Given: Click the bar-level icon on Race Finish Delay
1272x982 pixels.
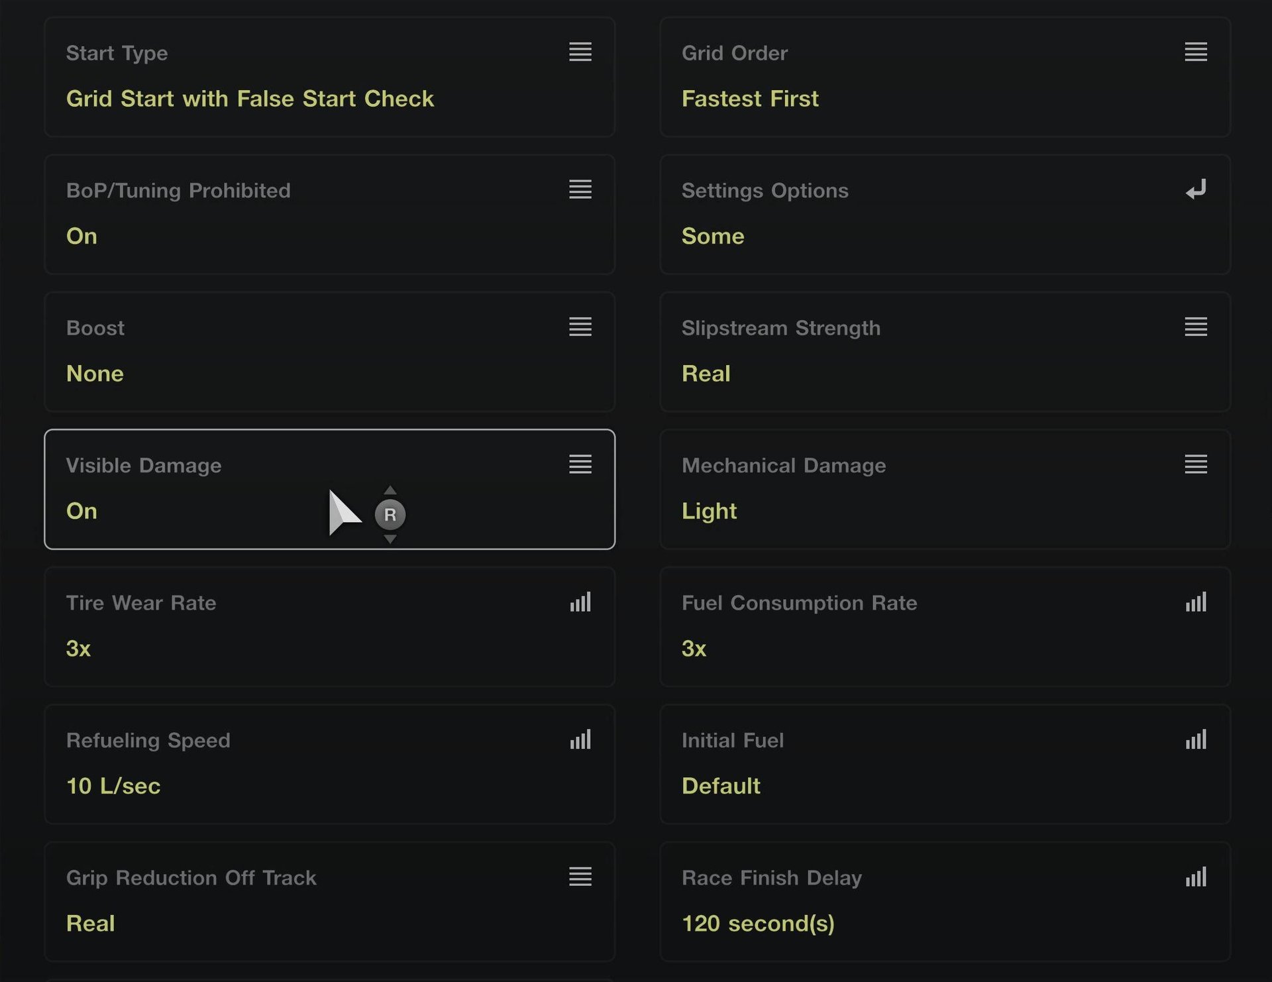Looking at the screenshot, I should click(x=1195, y=877).
